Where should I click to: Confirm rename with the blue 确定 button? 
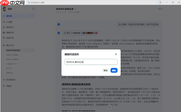click(114, 70)
